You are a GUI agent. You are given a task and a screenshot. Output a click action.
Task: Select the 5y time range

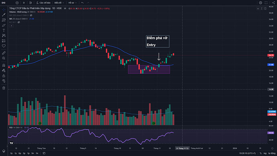click(12, 153)
